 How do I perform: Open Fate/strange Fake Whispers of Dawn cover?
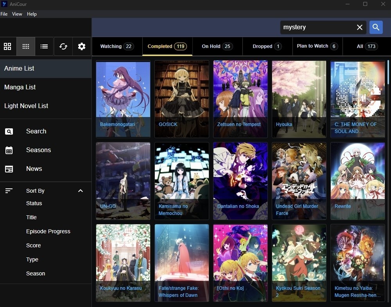[x=182, y=263]
